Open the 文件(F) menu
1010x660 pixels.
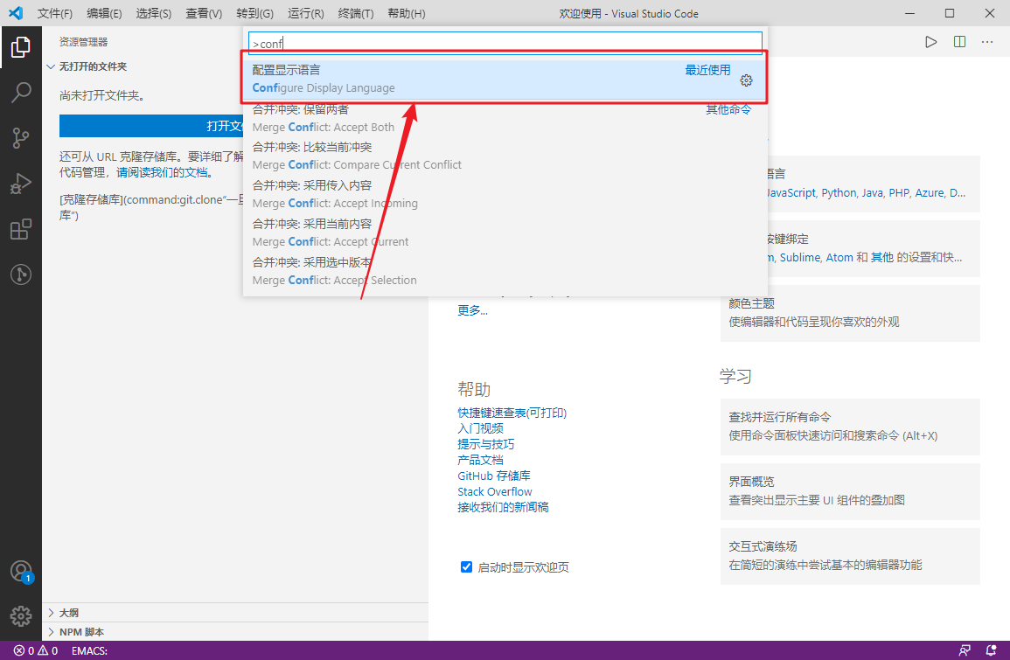pyautogui.click(x=55, y=13)
